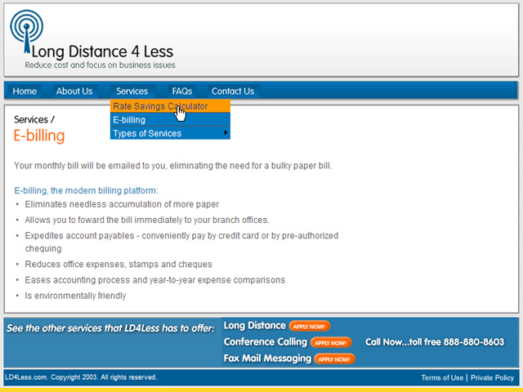The height and width of the screenshot is (392, 523).
Task: Click the Types of Services arrow
Action: pyautogui.click(x=226, y=133)
